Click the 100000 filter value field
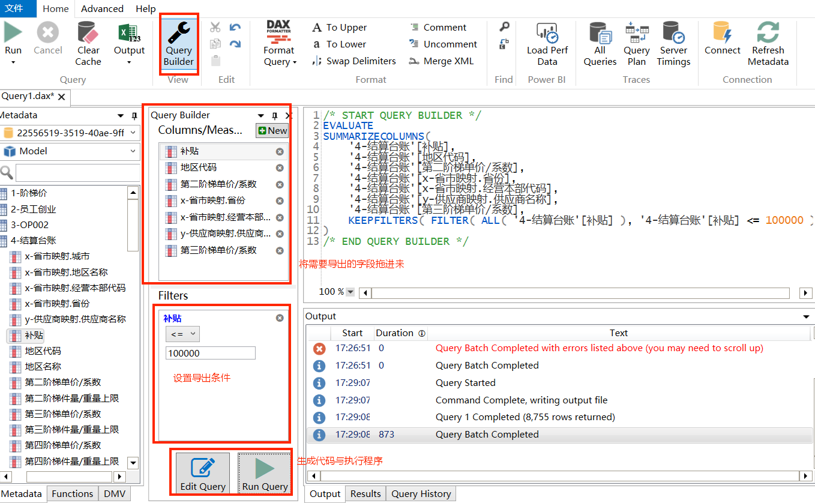This screenshot has height=503, width=815. click(210, 354)
